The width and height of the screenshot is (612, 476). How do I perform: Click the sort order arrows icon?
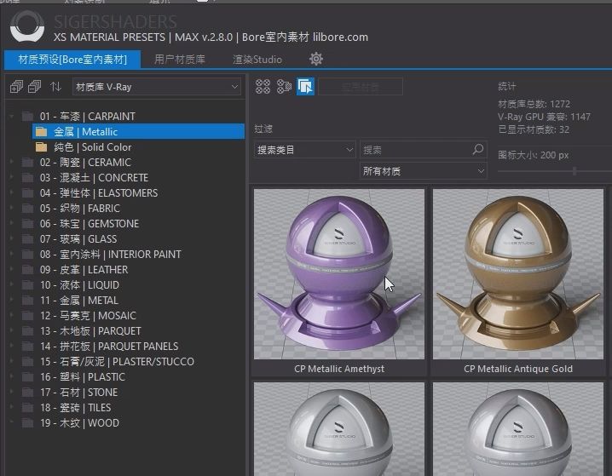tap(55, 86)
